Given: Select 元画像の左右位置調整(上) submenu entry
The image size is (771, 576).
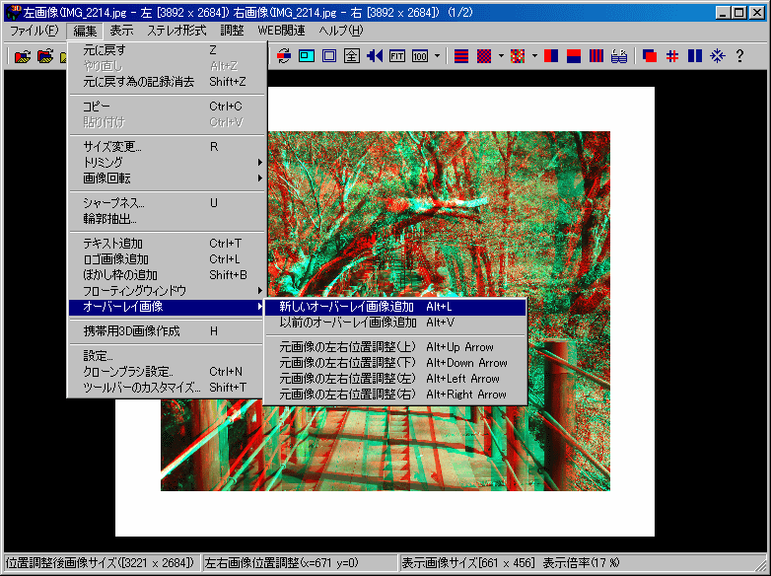Looking at the screenshot, I should tap(395, 347).
